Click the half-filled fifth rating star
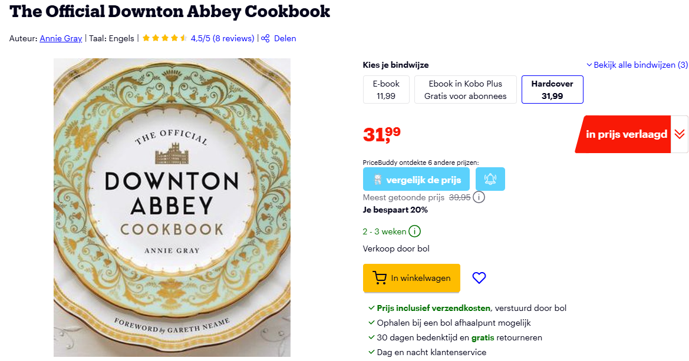This screenshot has height=361, width=689. [x=182, y=37]
